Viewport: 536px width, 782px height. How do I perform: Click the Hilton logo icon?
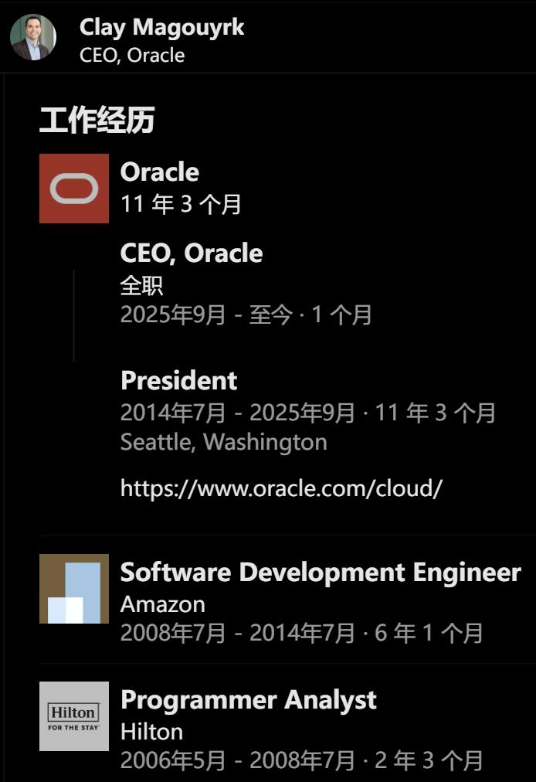[x=74, y=716]
